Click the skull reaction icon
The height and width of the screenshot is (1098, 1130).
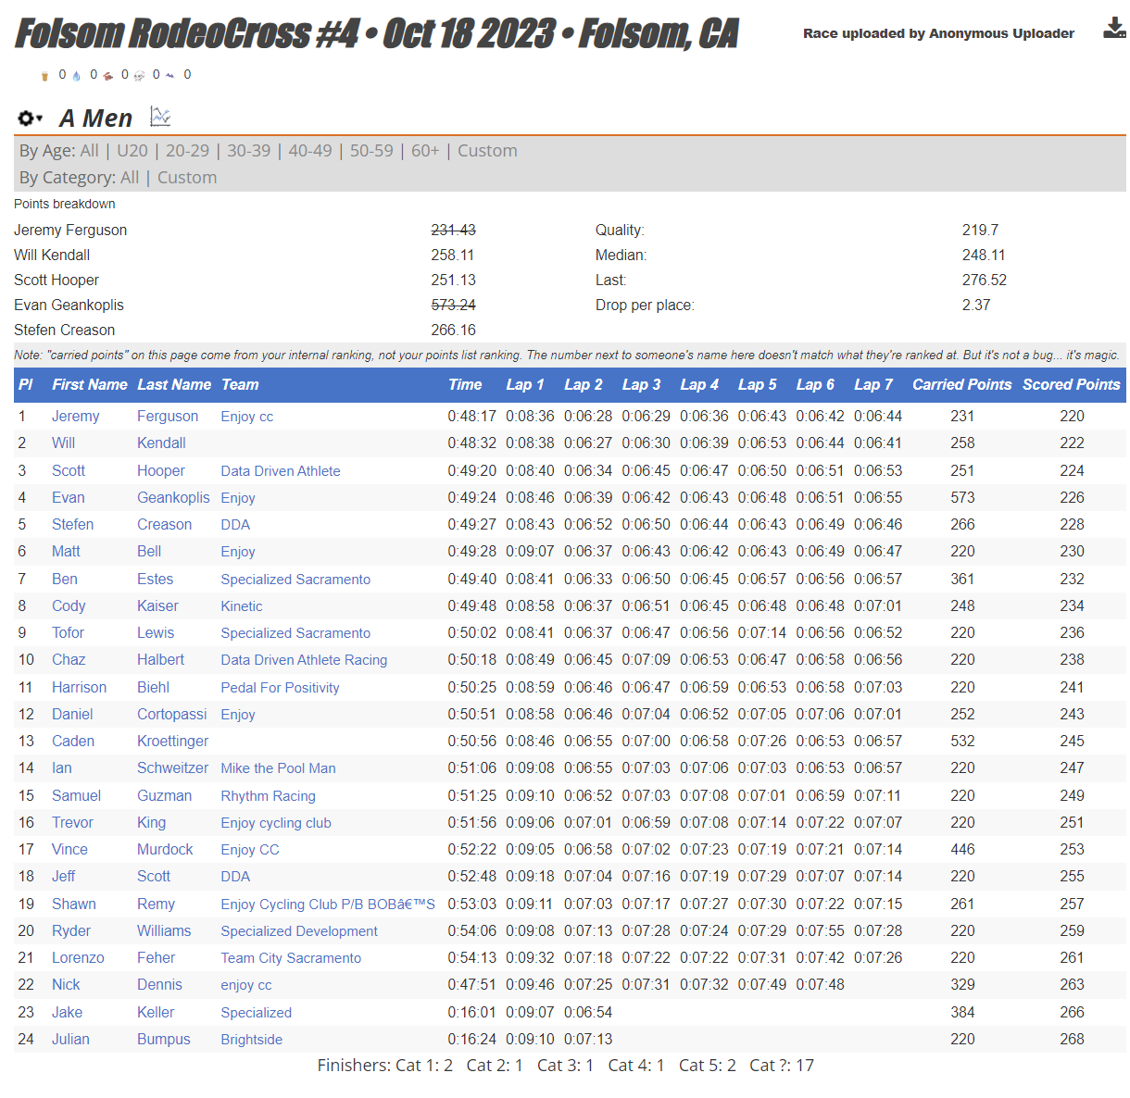pyautogui.click(x=139, y=76)
